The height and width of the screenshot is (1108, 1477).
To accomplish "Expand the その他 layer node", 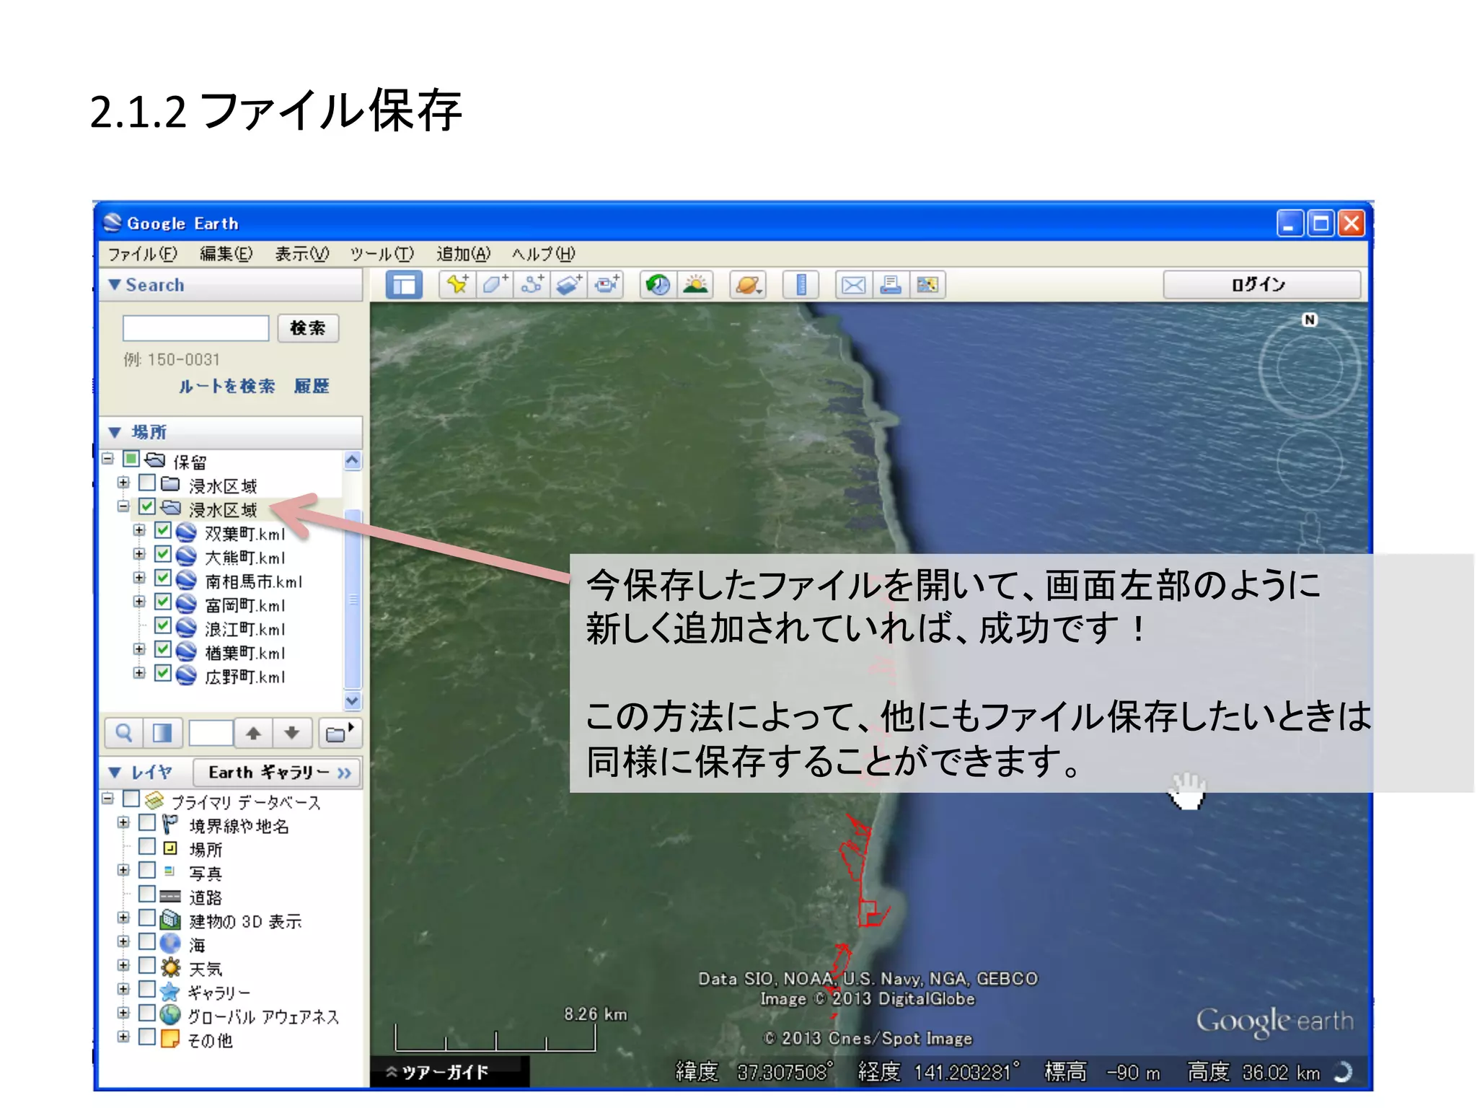I will (123, 1037).
